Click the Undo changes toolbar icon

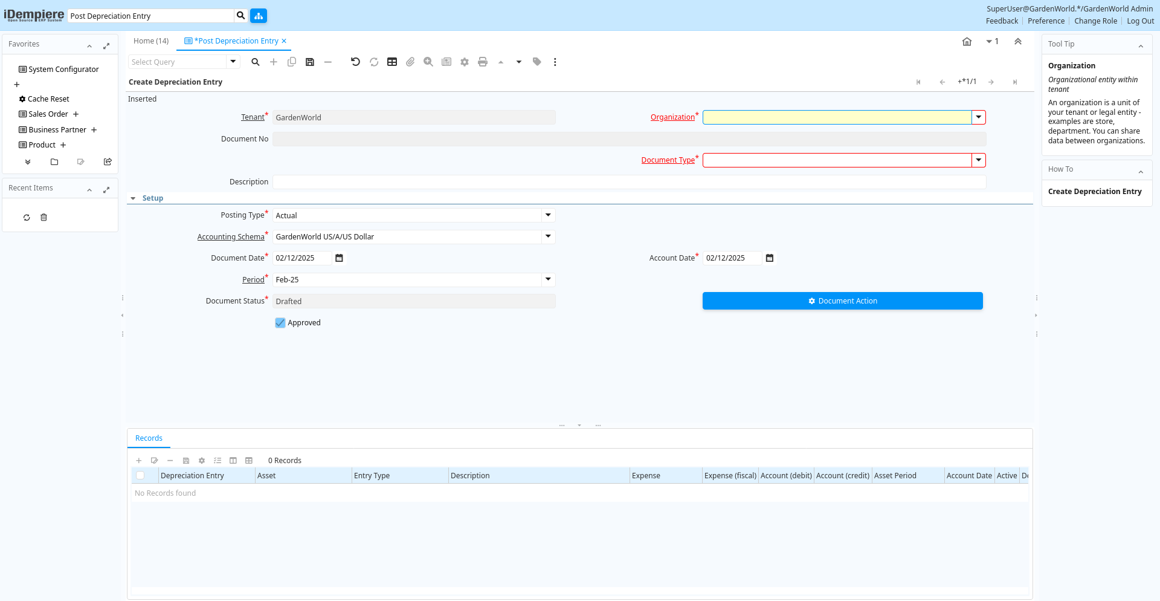click(x=355, y=62)
